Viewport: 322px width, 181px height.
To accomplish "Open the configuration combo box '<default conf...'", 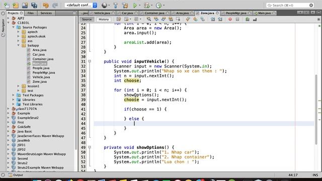I will point(81,5).
